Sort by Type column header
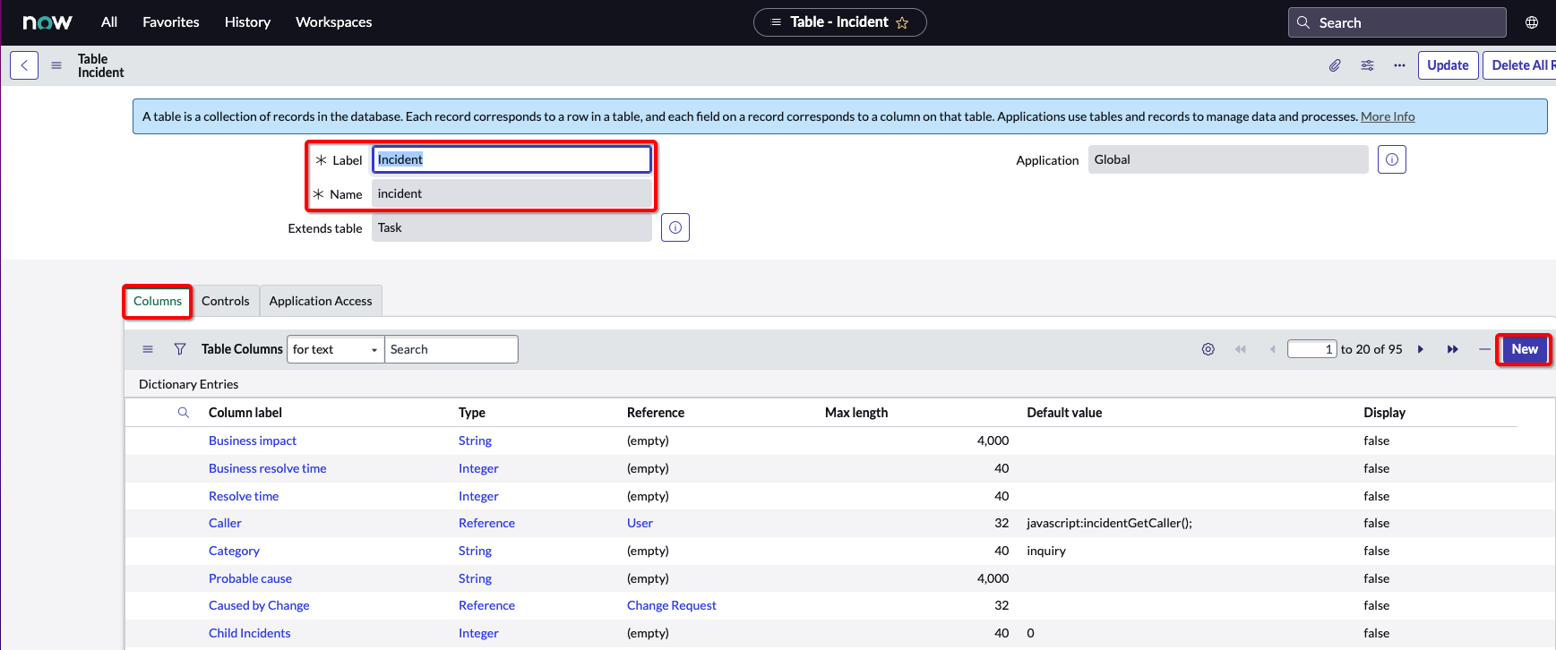 (x=472, y=413)
